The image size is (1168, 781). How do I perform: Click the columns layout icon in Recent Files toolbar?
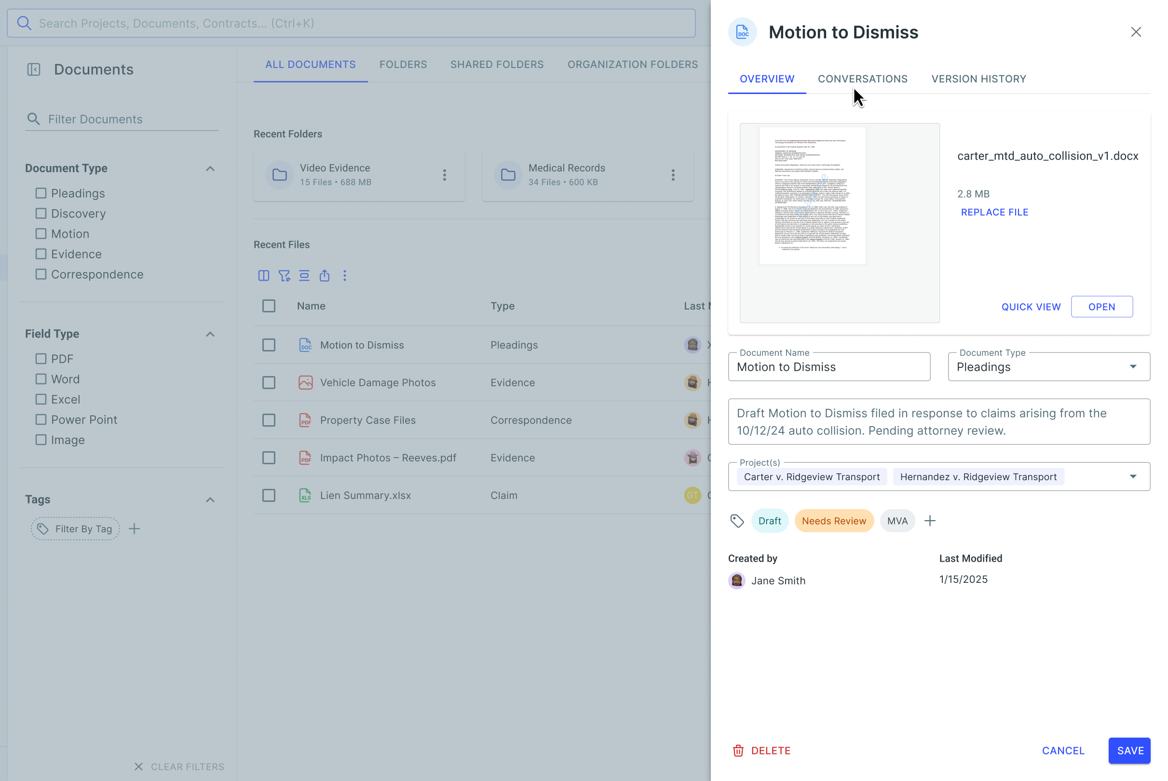[263, 275]
